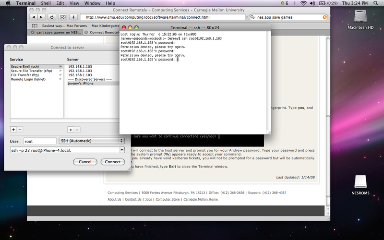Remove service with minus button
Screen dimensions: 384x240
click(x=20, y=130)
